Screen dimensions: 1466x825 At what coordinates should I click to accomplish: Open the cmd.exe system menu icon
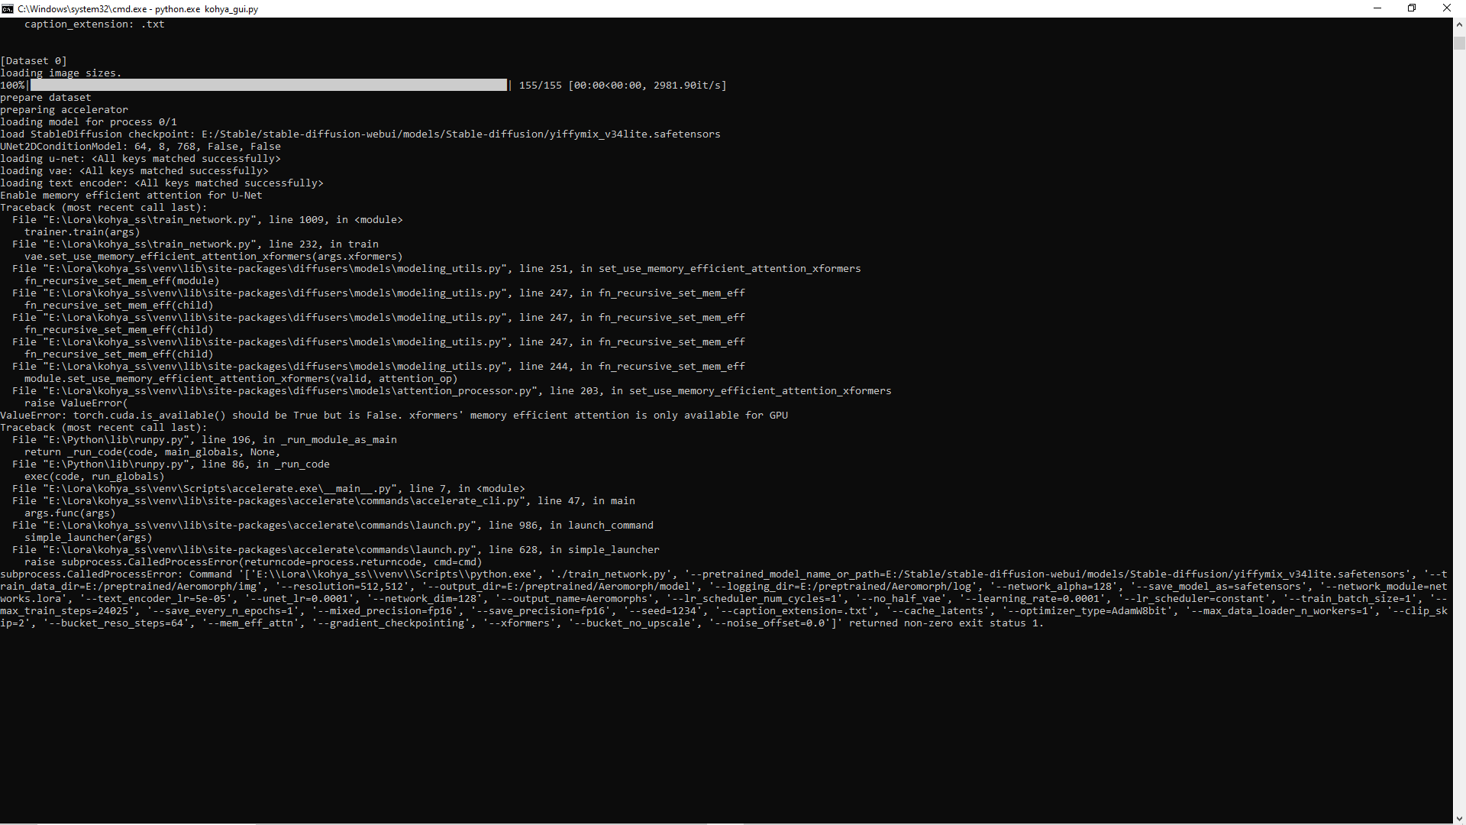(8, 8)
